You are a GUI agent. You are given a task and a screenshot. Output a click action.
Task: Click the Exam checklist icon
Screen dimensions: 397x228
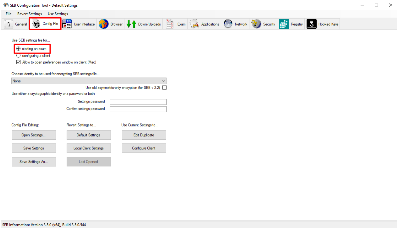coord(170,24)
